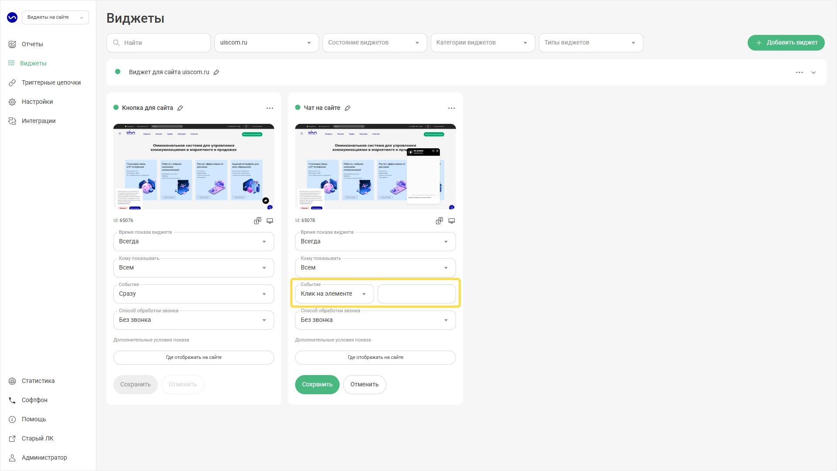Viewport: 837px width, 471px height.
Task: Click the desktop preview icon of widget 65078
Action: (x=452, y=221)
